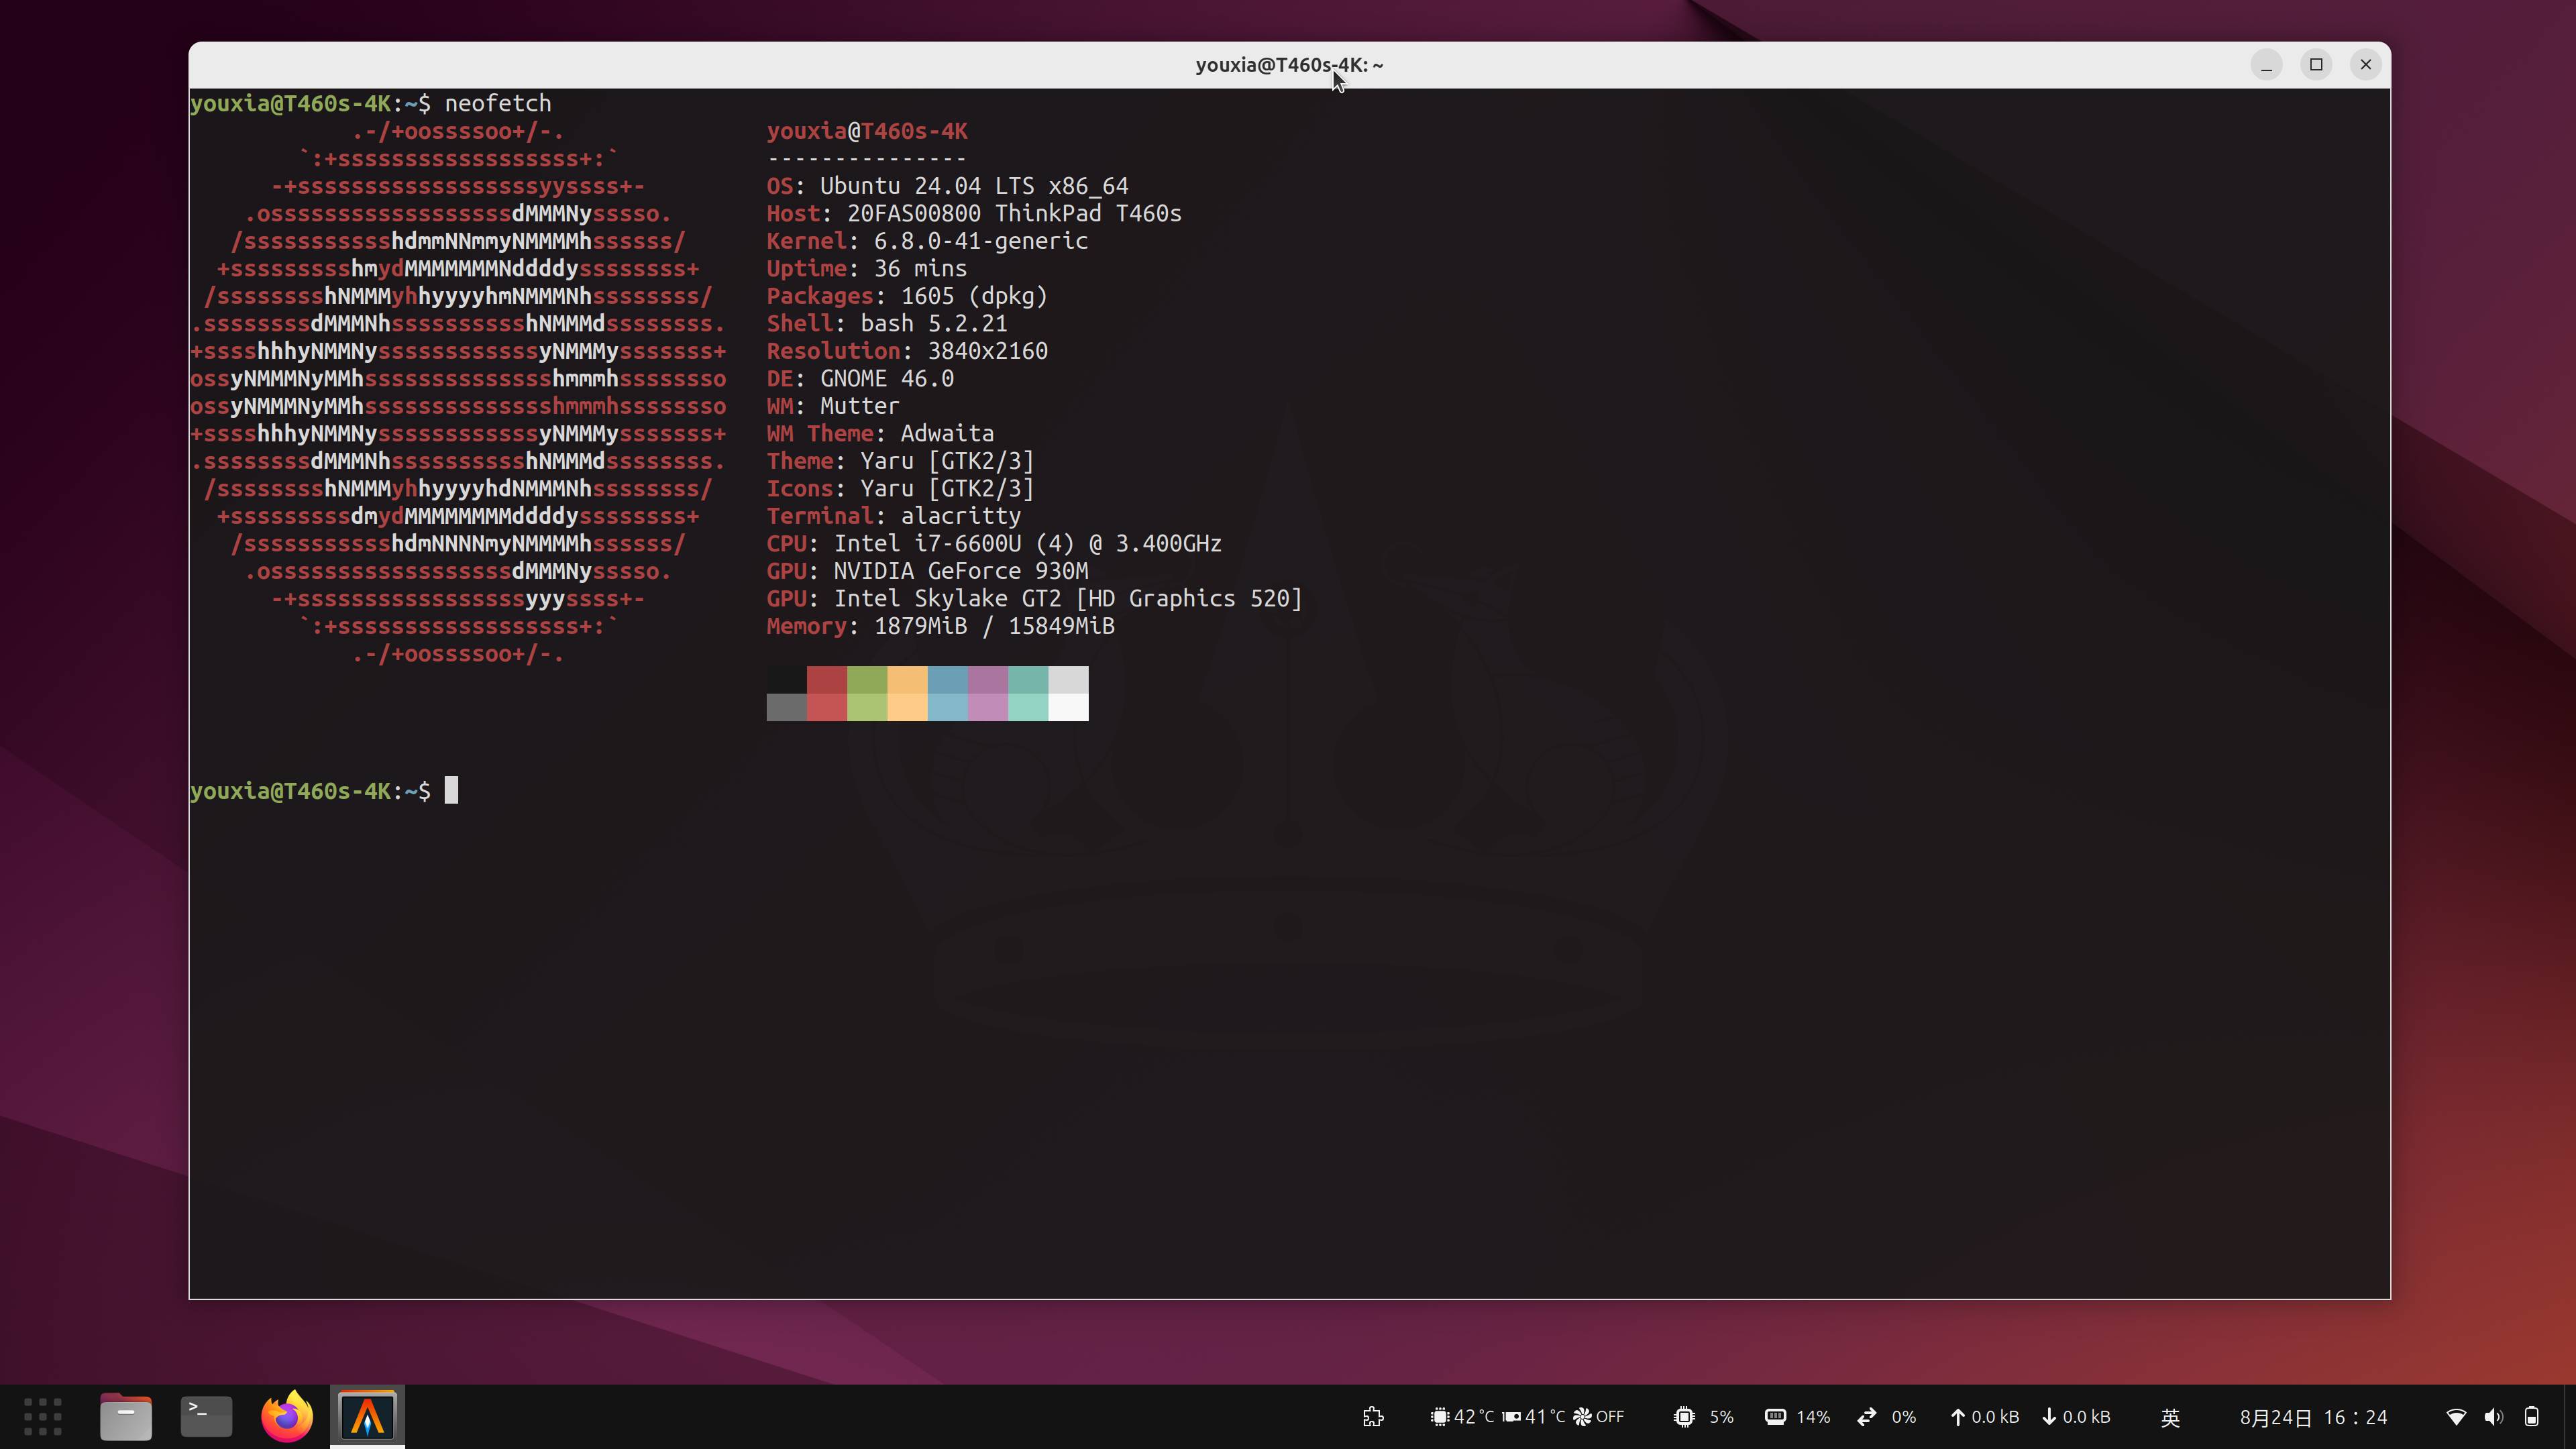The image size is (2576, 1449).
Task: Click the memory value '1879MiB / 15849MiB'
Action: pyautogui.click(x=994, y=626)
